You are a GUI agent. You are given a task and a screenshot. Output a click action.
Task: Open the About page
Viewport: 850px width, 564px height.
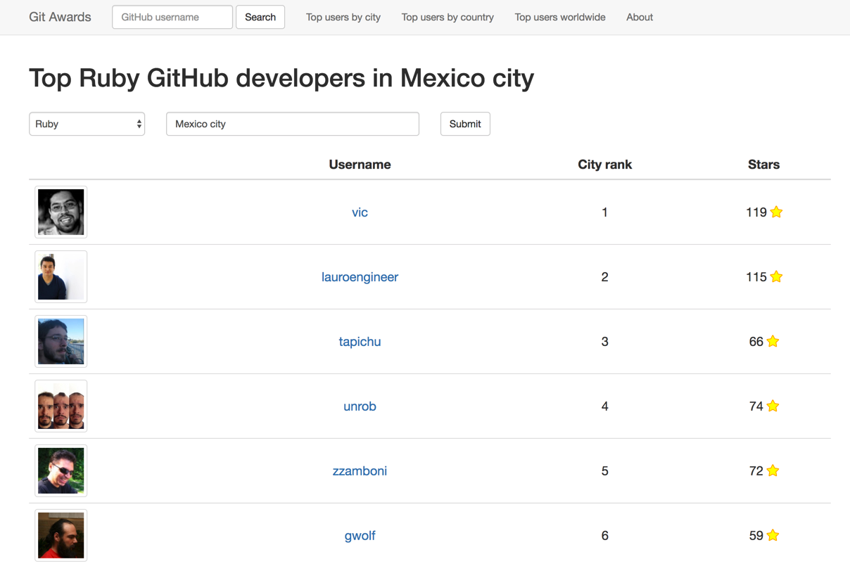click(x=639, y=17)
